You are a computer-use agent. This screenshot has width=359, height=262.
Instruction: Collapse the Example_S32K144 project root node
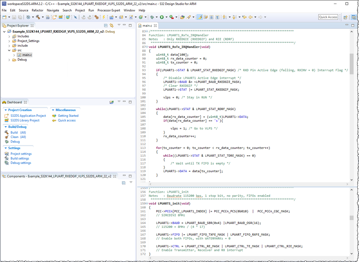point(4,32)
